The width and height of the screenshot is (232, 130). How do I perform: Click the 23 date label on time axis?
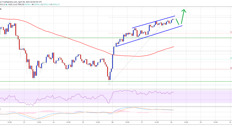(24, 122)
